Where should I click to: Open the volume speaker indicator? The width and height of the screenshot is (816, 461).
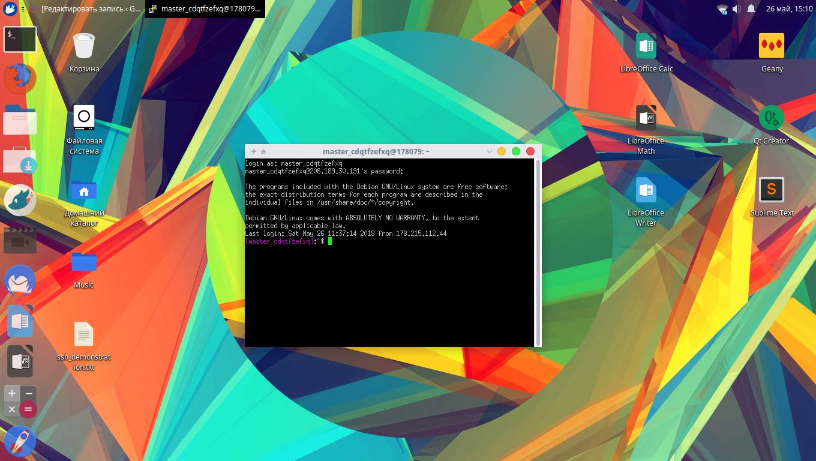click(x=737, y=9)
